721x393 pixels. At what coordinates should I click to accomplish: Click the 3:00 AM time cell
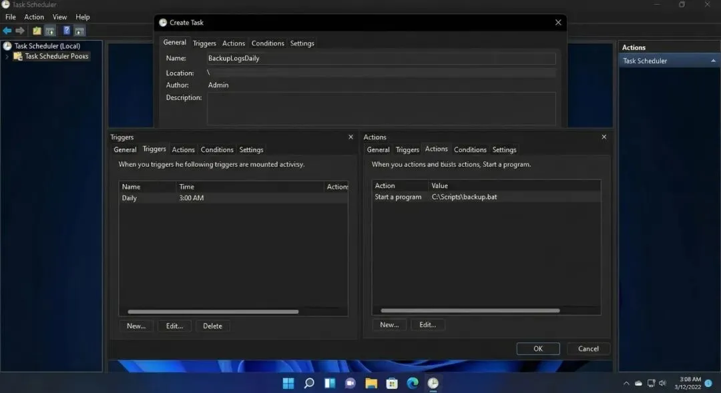click(192, 198)
